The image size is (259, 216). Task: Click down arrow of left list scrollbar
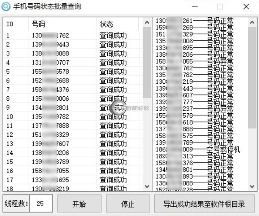146,186
